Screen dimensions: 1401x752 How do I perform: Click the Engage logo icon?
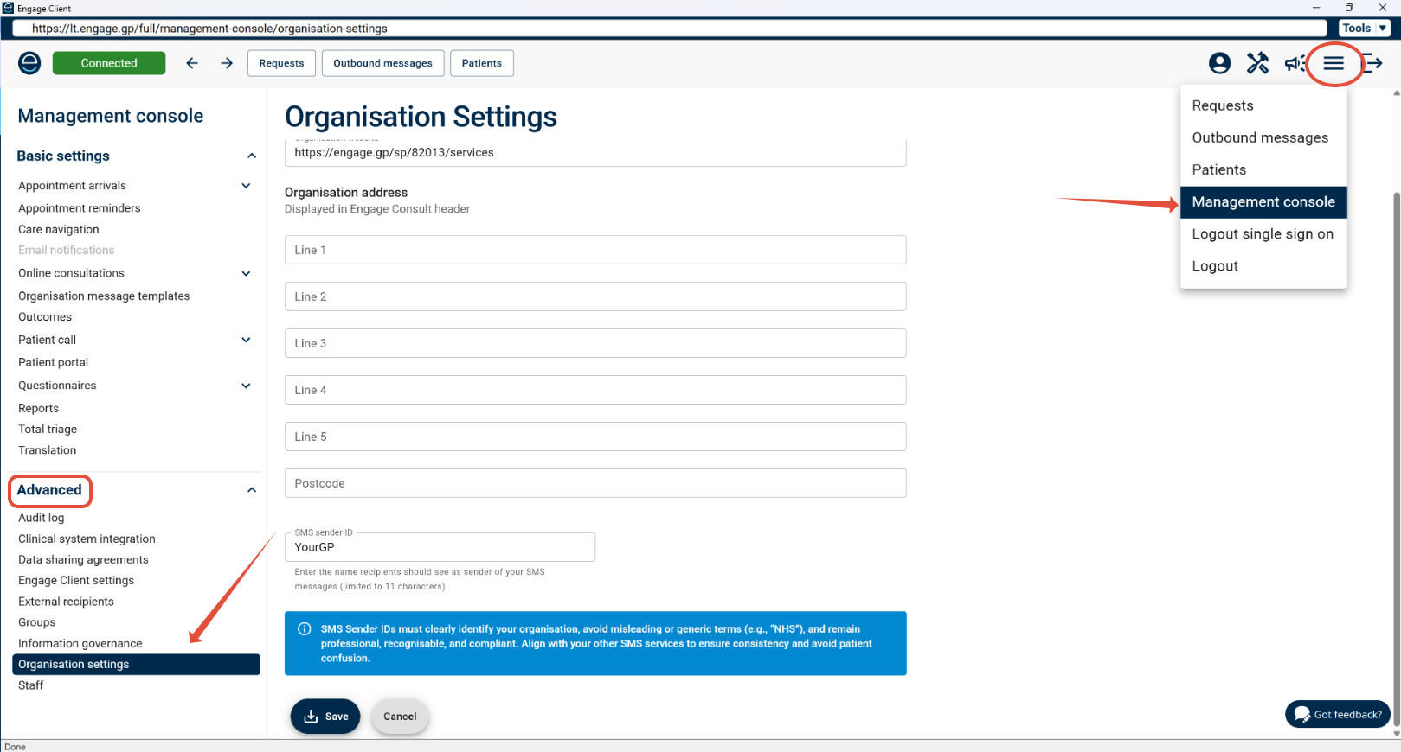pos(29,63)
